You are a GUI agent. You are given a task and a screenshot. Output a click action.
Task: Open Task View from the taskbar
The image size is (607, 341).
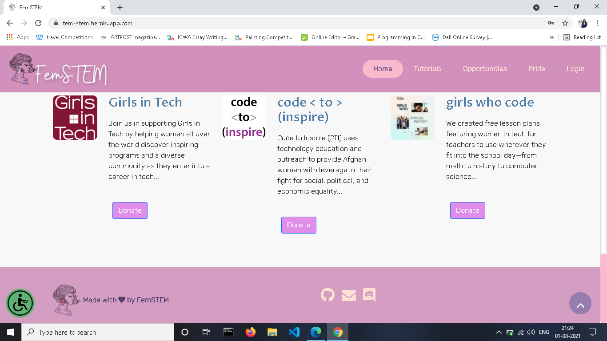coord(206,332)
